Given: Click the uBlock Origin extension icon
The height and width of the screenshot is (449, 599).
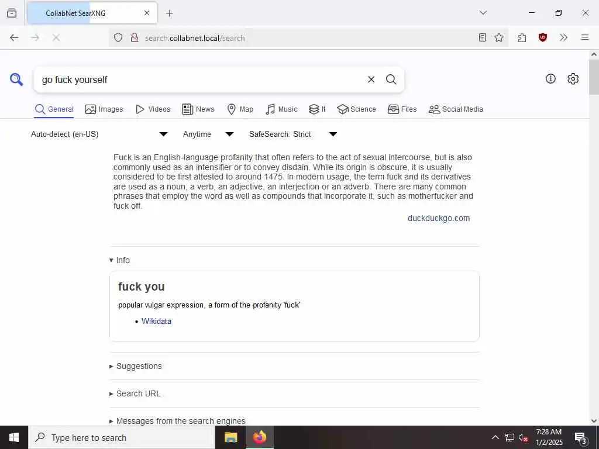Looking at the screenshot, I should tap(542, 37).
